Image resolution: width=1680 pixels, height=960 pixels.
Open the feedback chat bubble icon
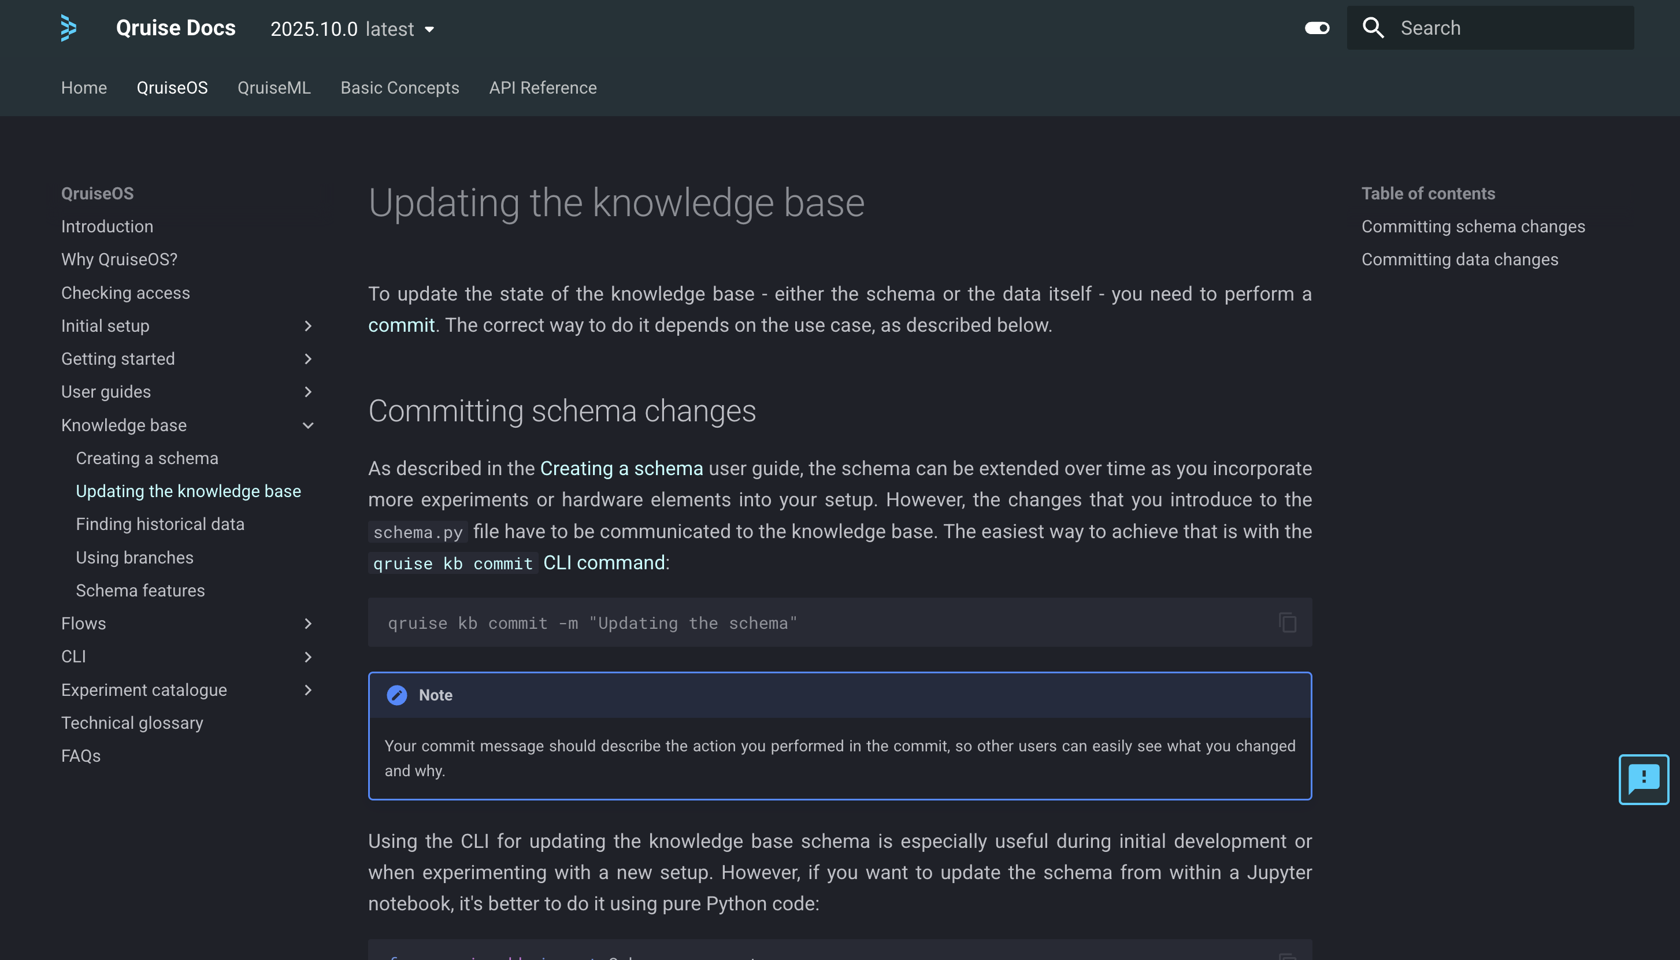1643,779
